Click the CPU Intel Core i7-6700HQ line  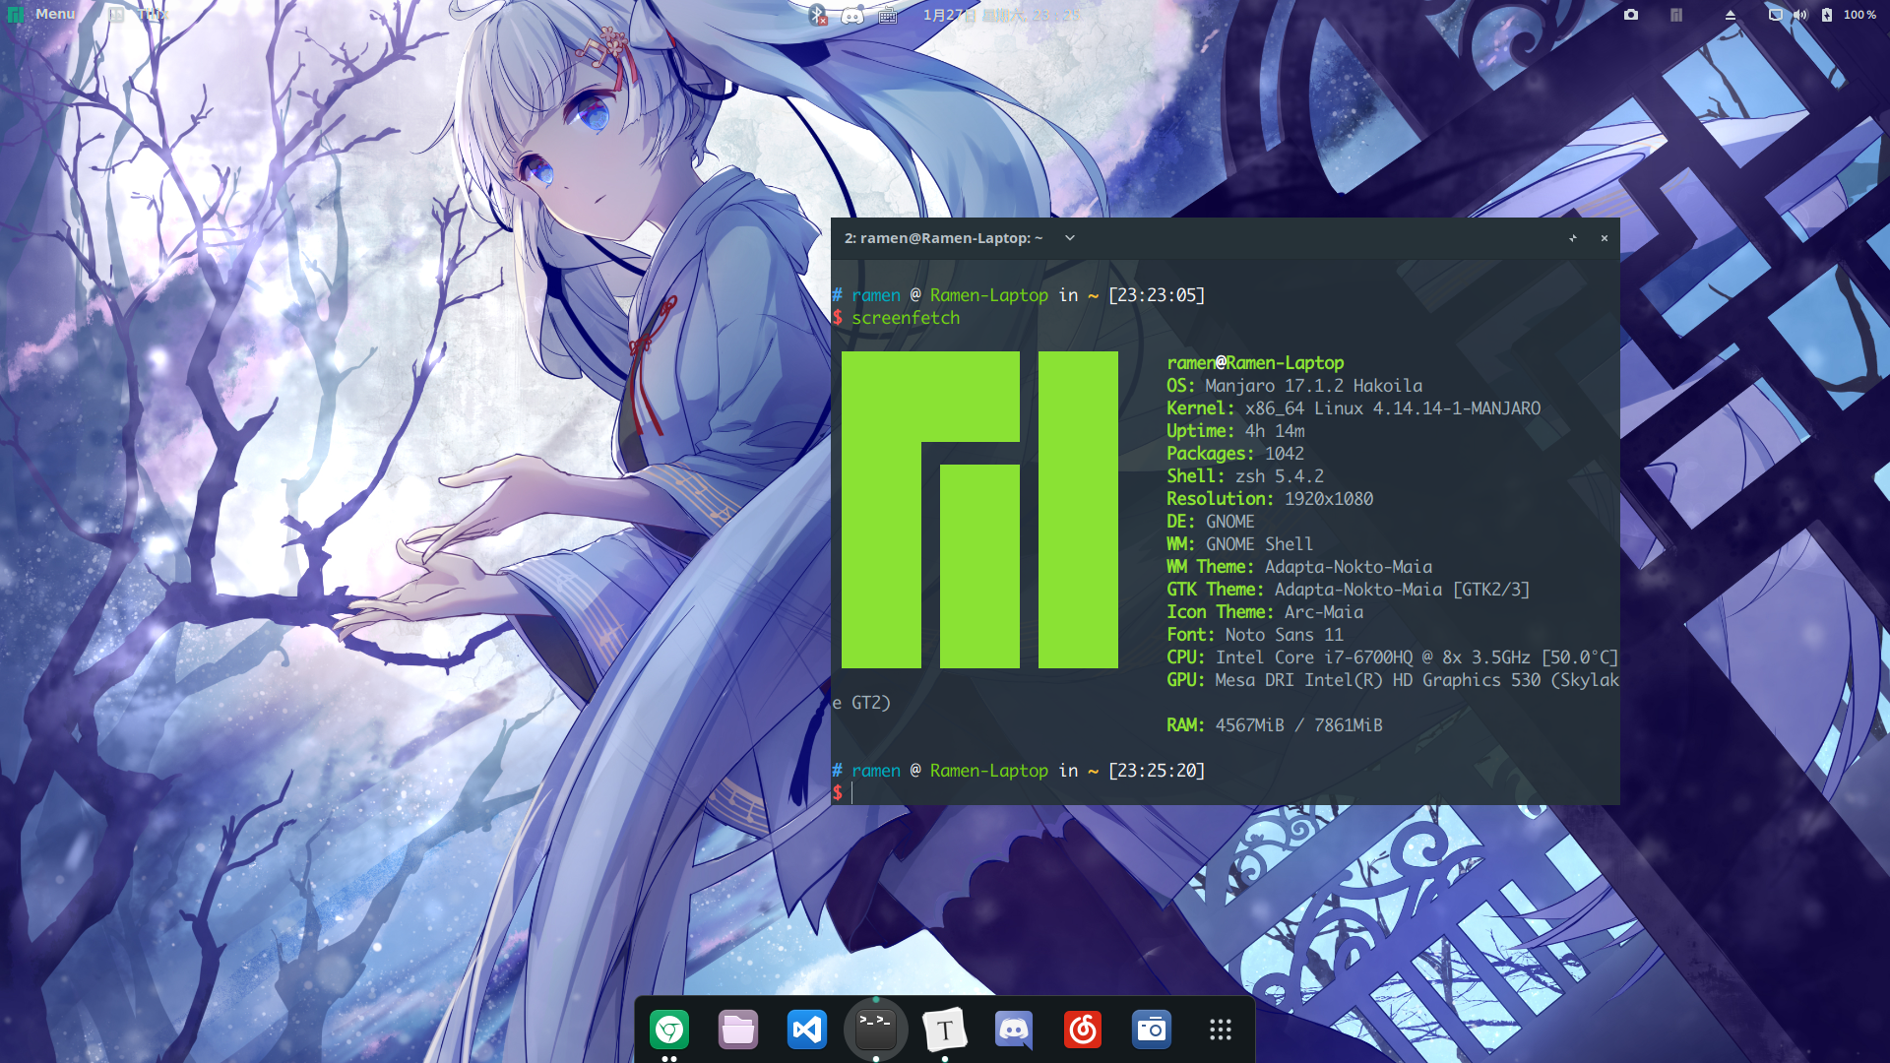[x=1393, y=657]
